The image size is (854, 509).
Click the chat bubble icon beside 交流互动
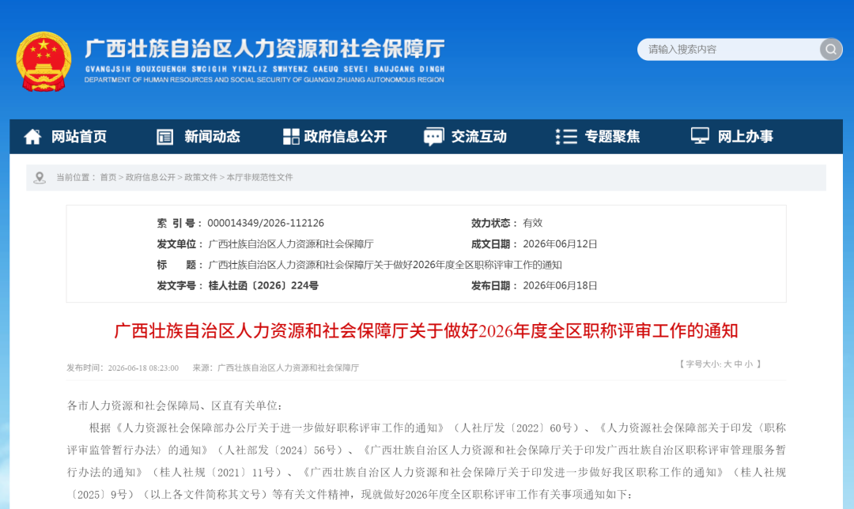pos(434,137)
